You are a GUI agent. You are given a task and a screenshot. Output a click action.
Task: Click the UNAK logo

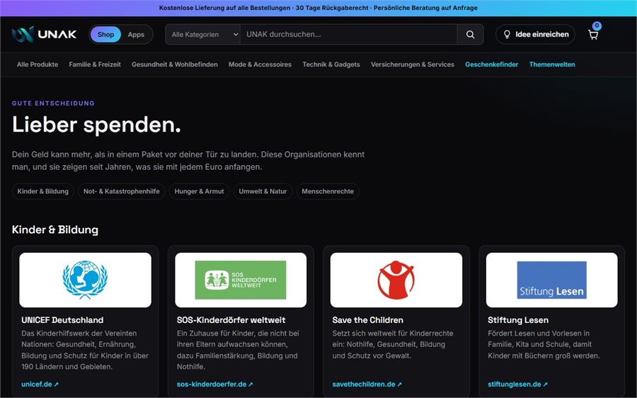click(45, 35)
